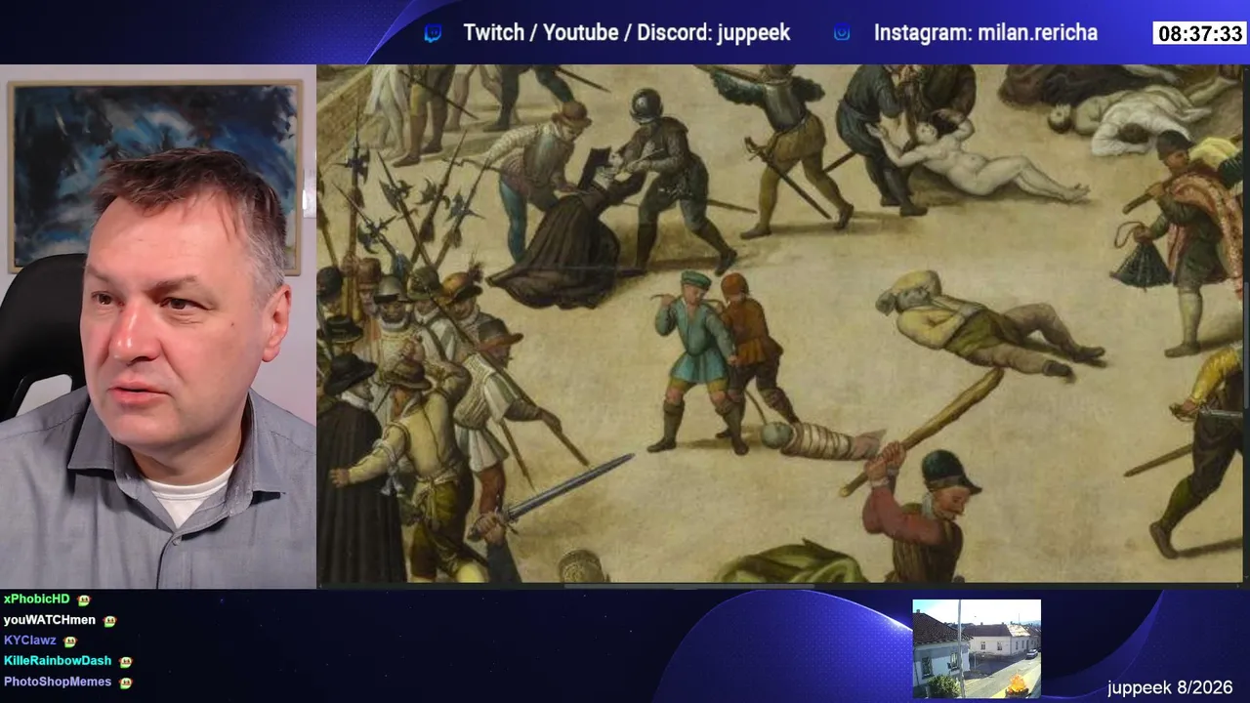Click the streamer's webcam feed

(x=158, y=326)
